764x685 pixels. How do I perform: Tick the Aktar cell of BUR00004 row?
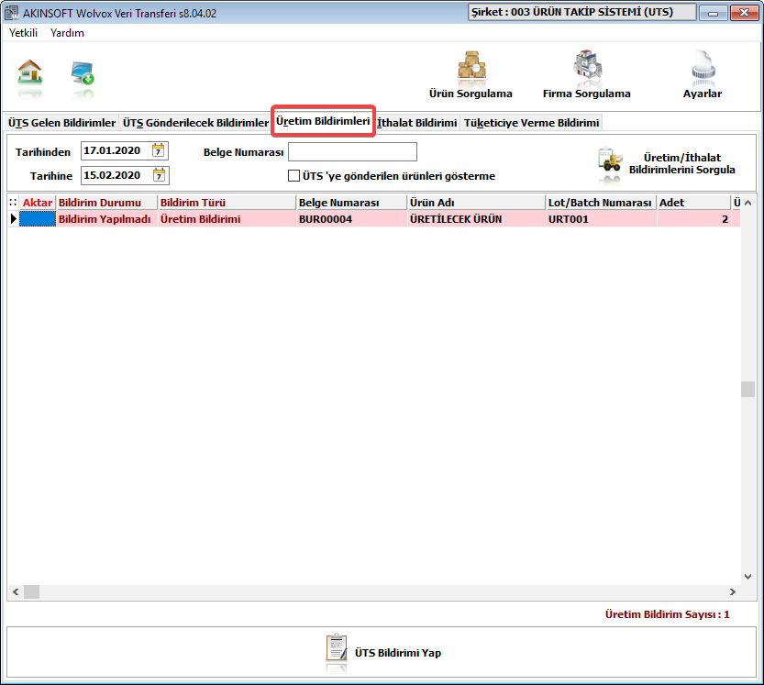[x=38, y=219]
